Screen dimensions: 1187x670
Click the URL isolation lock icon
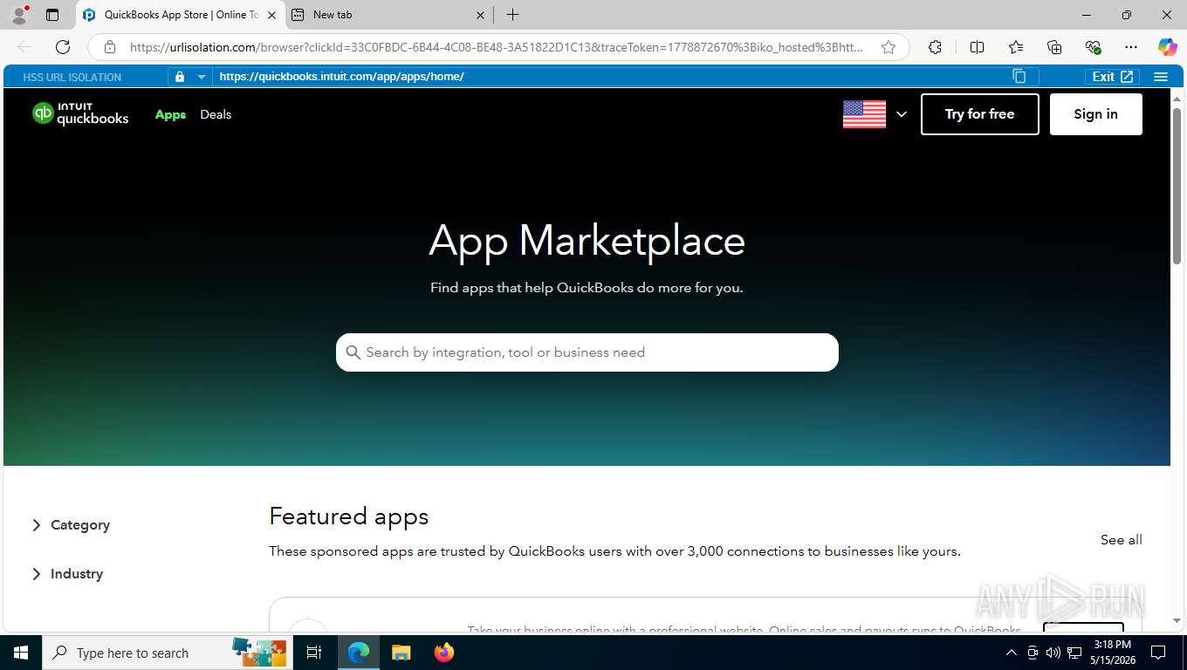point(180,77)
